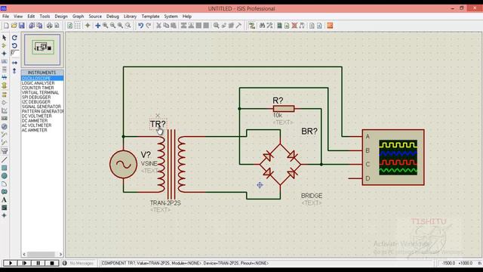
Task: Click the VSINE source V? symbol
Action: point(123,165)
